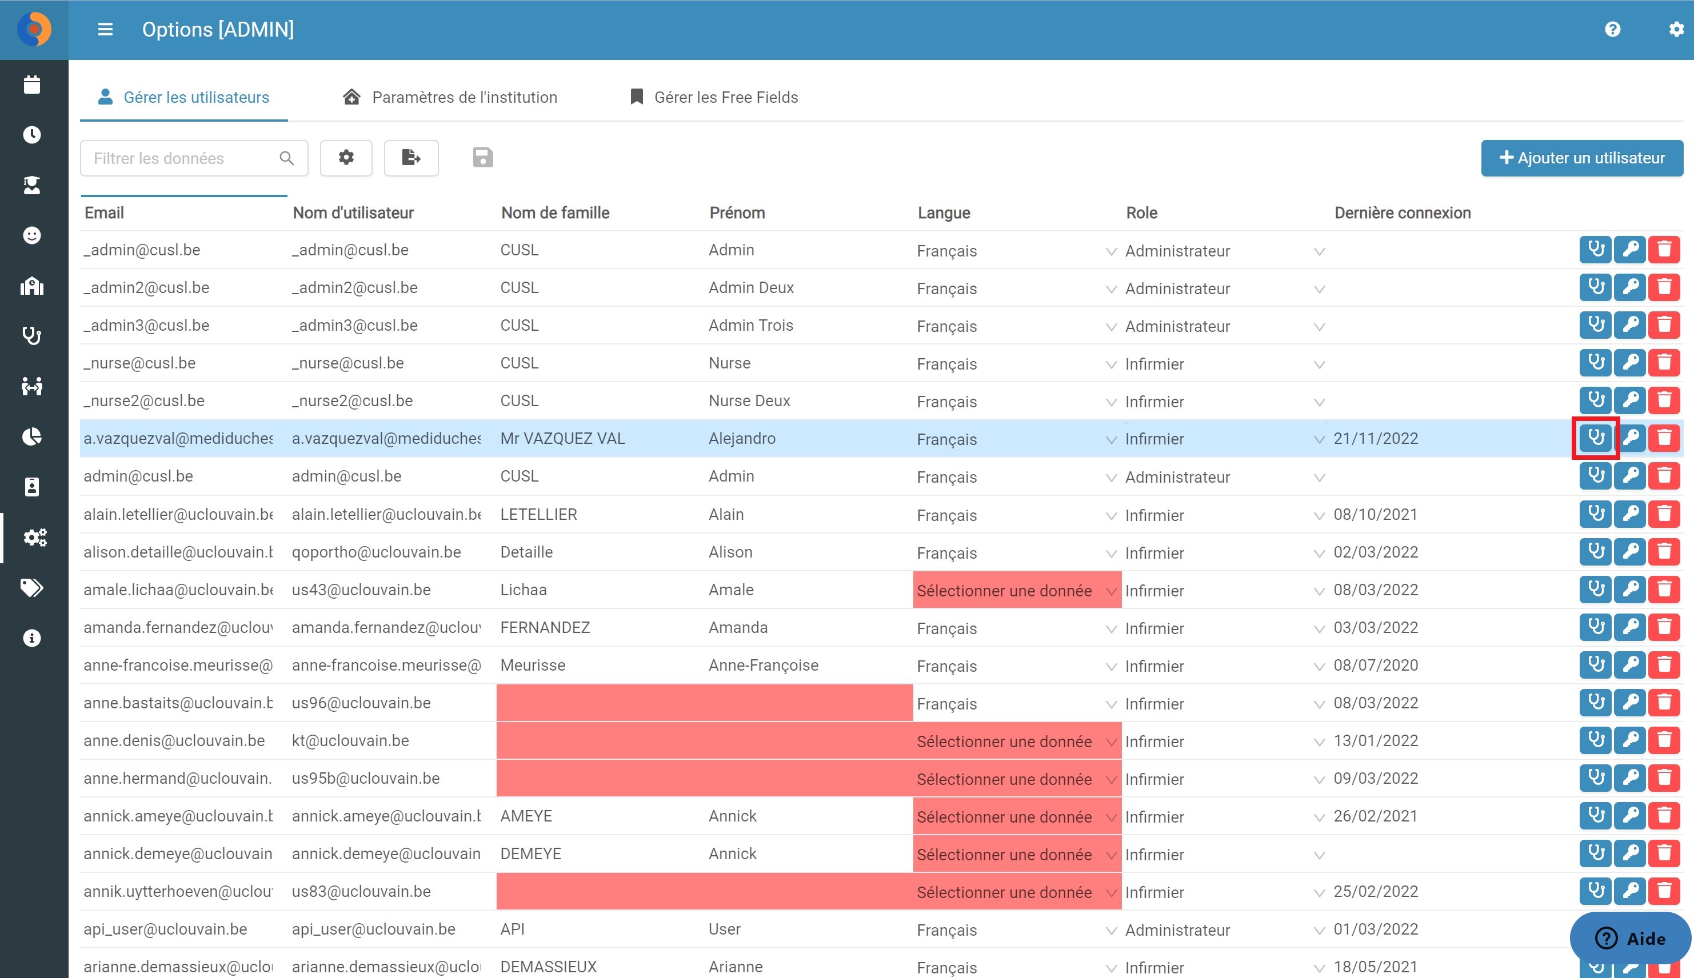Viewport: 1694px width, 978px height.
Task: Open the clock icon in sidebar
Action: [31, 135]
